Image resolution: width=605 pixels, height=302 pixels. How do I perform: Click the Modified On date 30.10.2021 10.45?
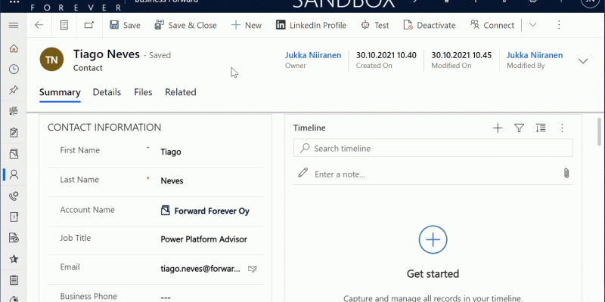pos(461,55)
